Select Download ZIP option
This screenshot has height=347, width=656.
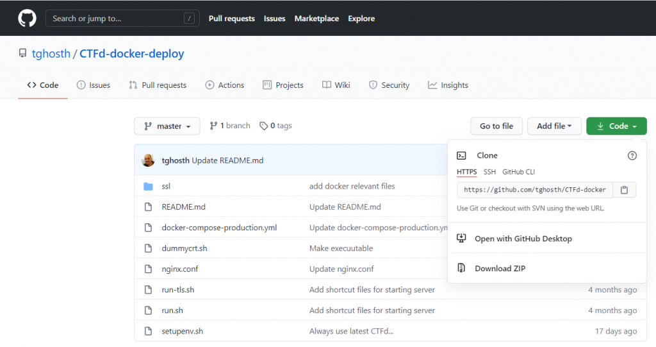(x=500, y=269)
